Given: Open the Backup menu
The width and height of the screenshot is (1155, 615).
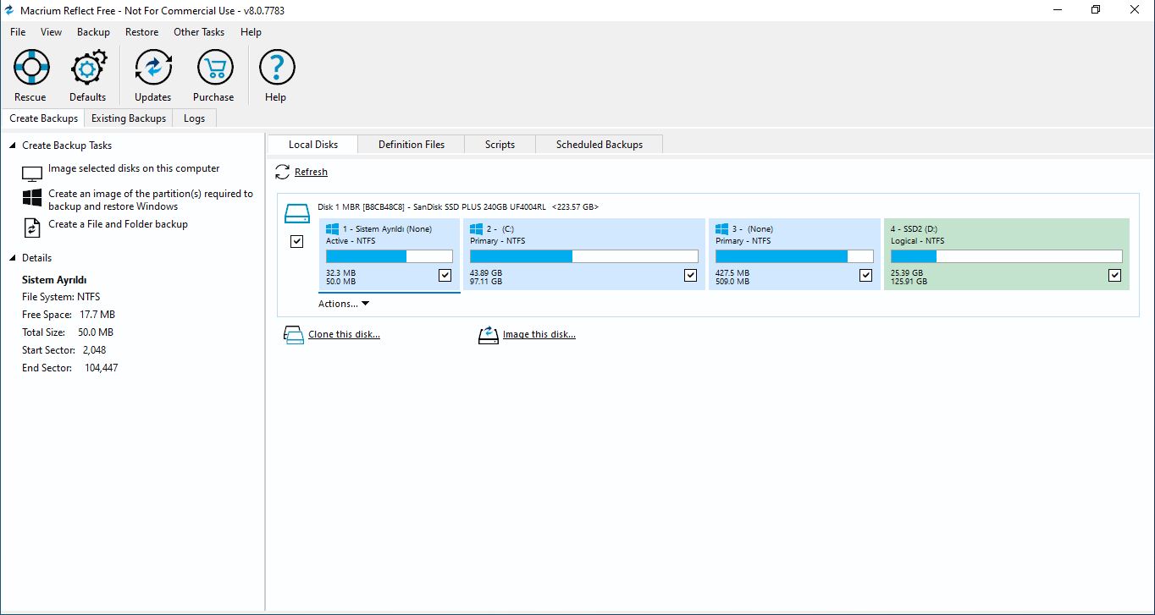Looking at the screenshot, I should 93,32.
